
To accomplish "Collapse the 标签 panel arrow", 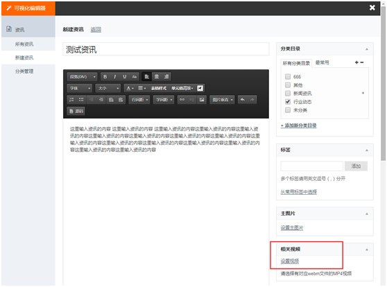I will pos(367,150).
